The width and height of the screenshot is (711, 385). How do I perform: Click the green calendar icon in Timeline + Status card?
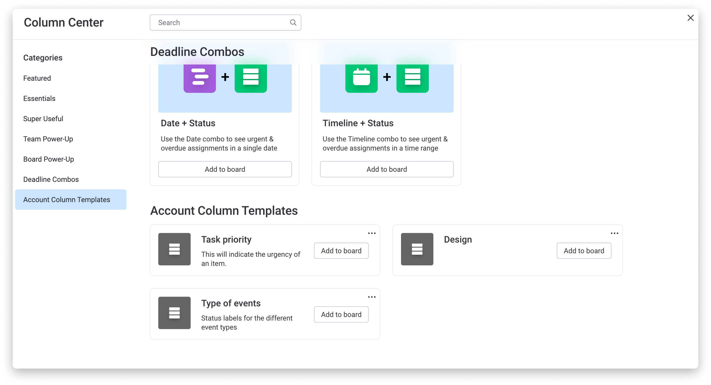361,77
